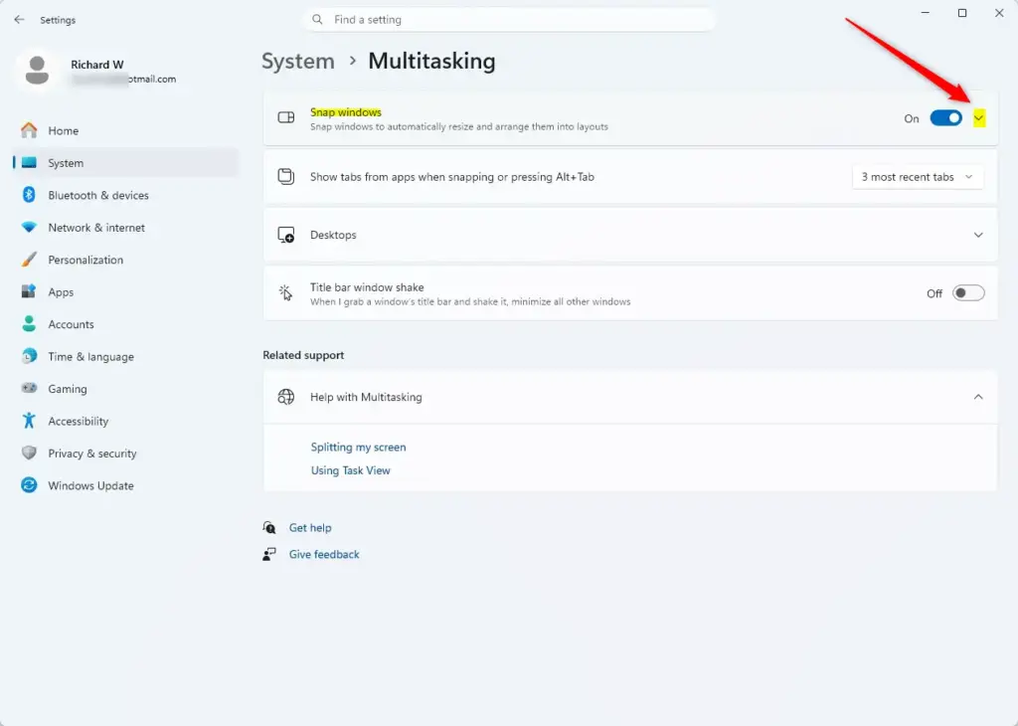The image size is (1018, 726).
Task: Collapse the Help with Multitasking section
Action: click(978, 397)
